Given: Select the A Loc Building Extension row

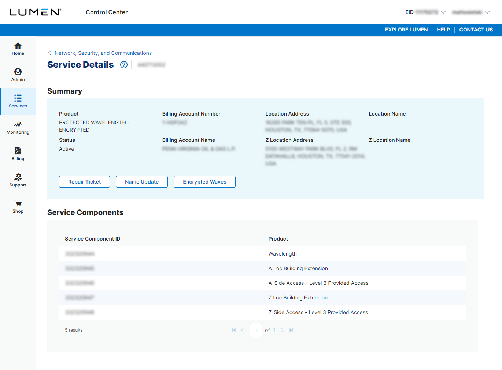Looking at the screenshot, I should point(262,268).
